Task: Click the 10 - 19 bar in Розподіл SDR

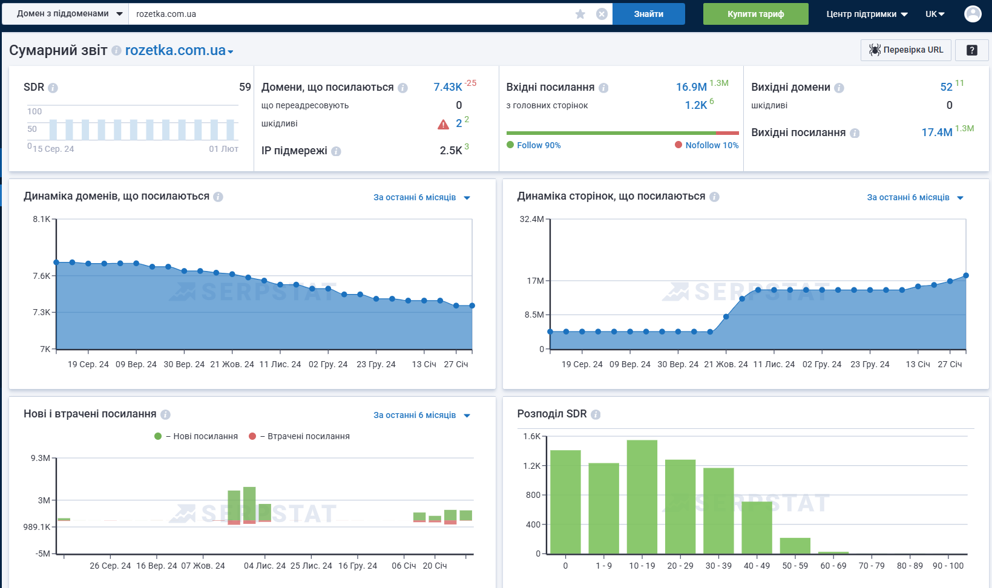Action: point(642,497)
